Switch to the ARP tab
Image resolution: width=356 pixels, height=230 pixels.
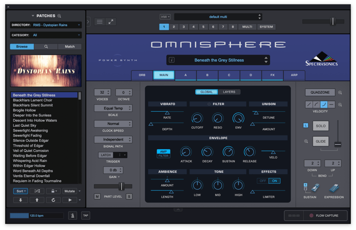coord(294,75)
